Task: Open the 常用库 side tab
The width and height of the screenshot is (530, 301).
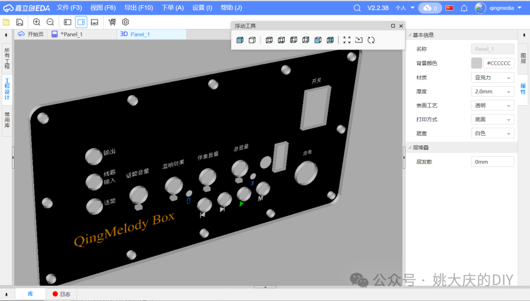Action: pyautogui.click(x=7, y=120)
